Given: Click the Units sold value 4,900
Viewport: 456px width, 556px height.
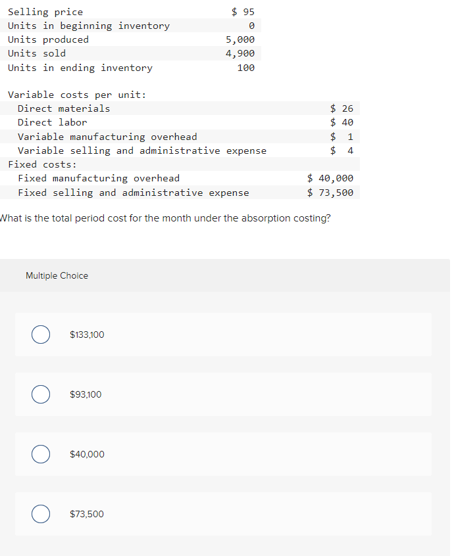Looking at the screenshot, I should click(x=238, y=53).
